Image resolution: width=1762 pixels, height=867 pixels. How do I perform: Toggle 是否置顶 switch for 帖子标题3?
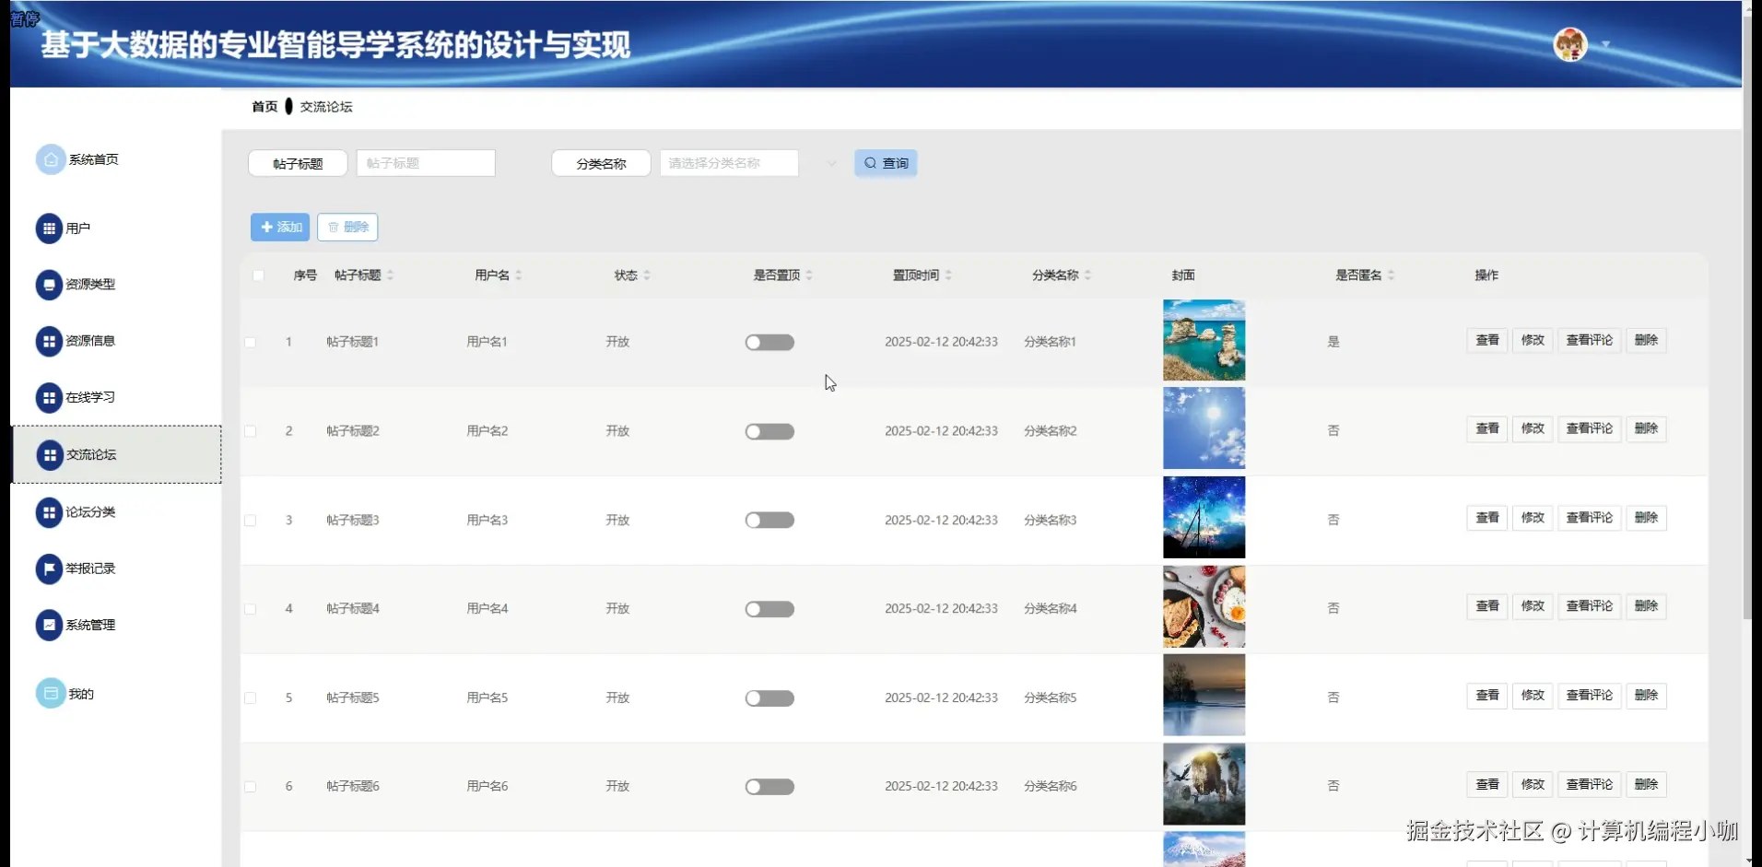[x=769, y=521]
